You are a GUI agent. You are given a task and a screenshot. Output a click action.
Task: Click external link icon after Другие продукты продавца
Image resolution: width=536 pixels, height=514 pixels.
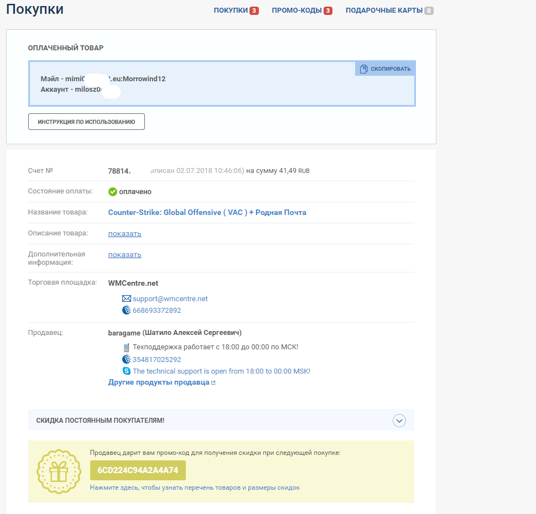(x=214, y=383)
